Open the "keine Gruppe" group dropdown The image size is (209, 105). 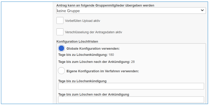coord(128,10)
